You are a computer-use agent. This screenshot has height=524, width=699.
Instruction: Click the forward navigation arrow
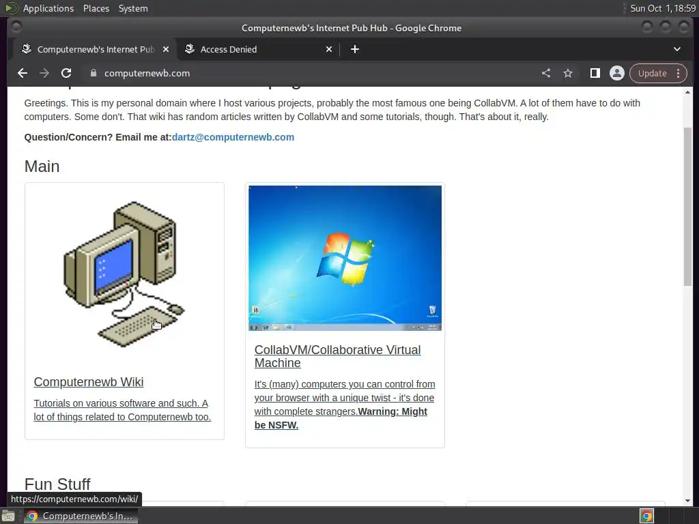click(44, 73)
